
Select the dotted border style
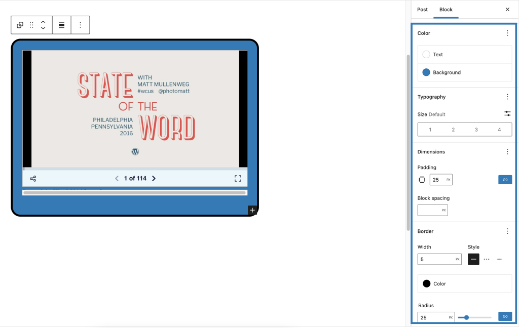click(x=499, y=259)
